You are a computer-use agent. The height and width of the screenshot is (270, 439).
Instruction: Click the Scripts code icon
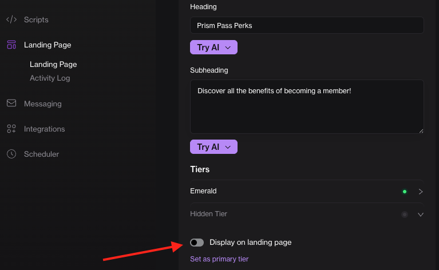(11, 19)
